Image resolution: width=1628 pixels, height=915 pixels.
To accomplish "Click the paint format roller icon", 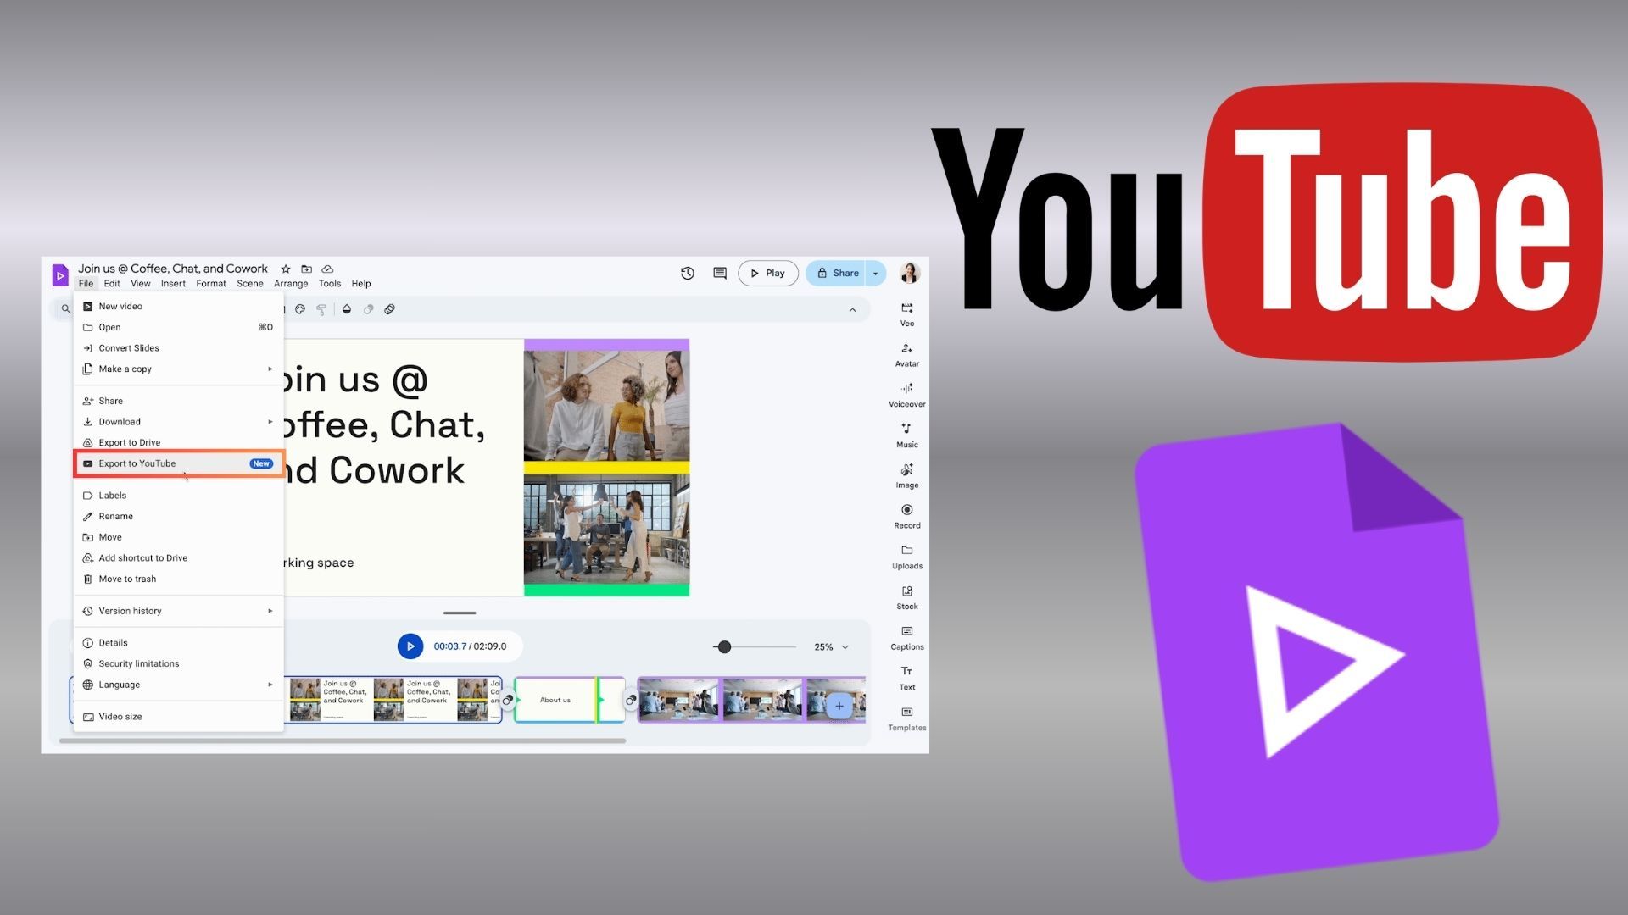I will click(321, 309).
